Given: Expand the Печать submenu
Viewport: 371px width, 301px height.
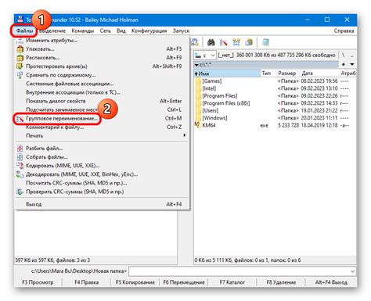Looking at the screenshot, I should tap(102, 135).
